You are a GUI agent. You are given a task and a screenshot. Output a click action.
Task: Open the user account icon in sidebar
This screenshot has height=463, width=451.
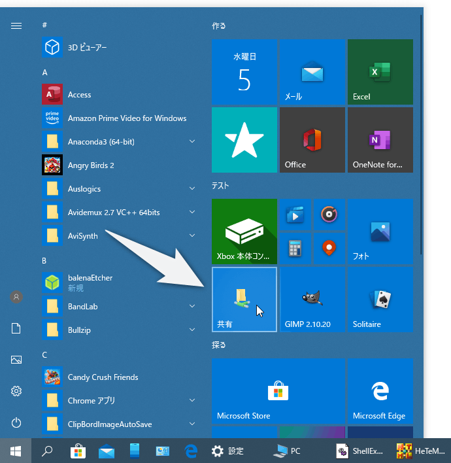tap(16, 297)
